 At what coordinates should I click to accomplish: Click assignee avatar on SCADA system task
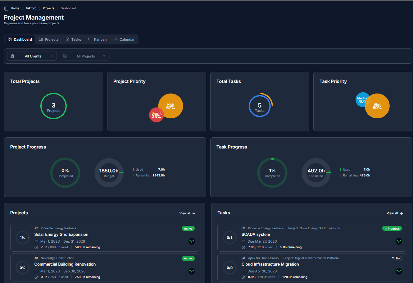[x=399, y=241]
